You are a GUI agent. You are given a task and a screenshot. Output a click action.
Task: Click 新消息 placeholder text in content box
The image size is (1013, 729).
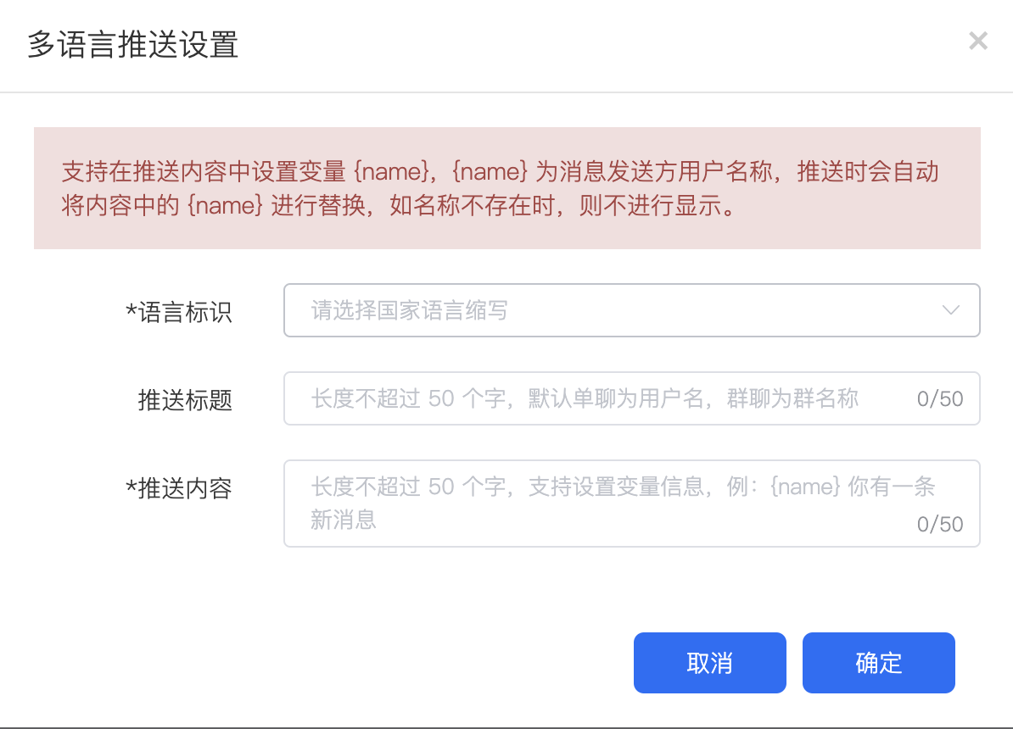click(344, 519)
